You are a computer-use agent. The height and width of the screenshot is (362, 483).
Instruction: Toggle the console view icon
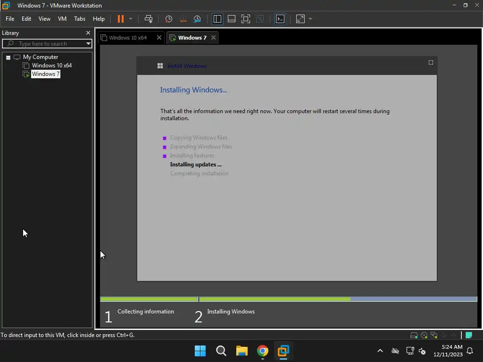(x=280, y=19)
